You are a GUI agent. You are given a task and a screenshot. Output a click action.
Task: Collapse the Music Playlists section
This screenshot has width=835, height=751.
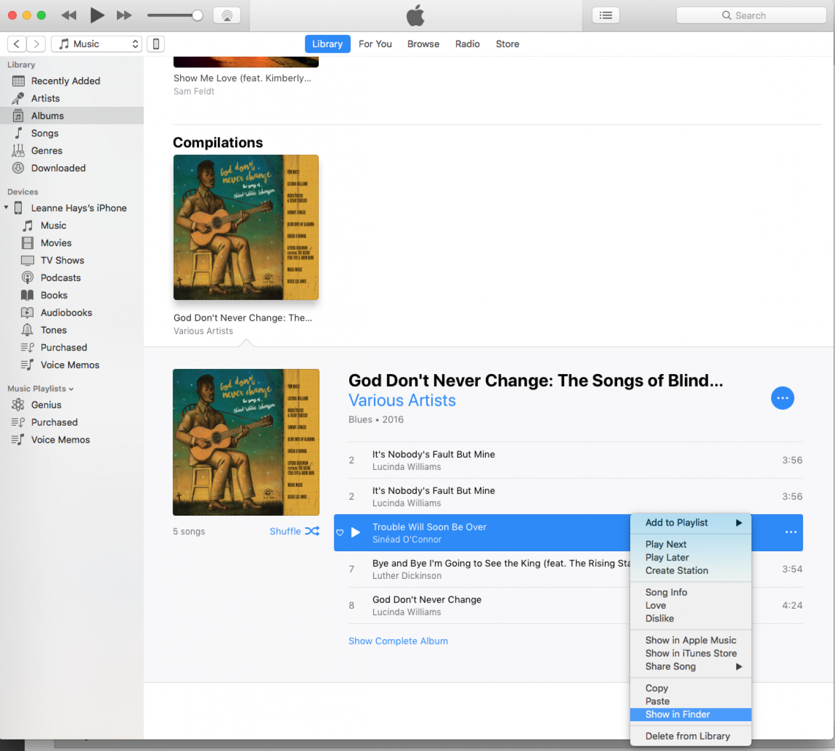pos(71,389)
